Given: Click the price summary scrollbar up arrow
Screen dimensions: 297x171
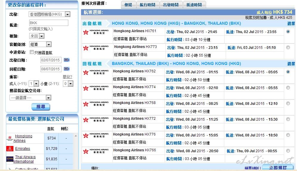Looking at the screenshot, I should (76, 136).
